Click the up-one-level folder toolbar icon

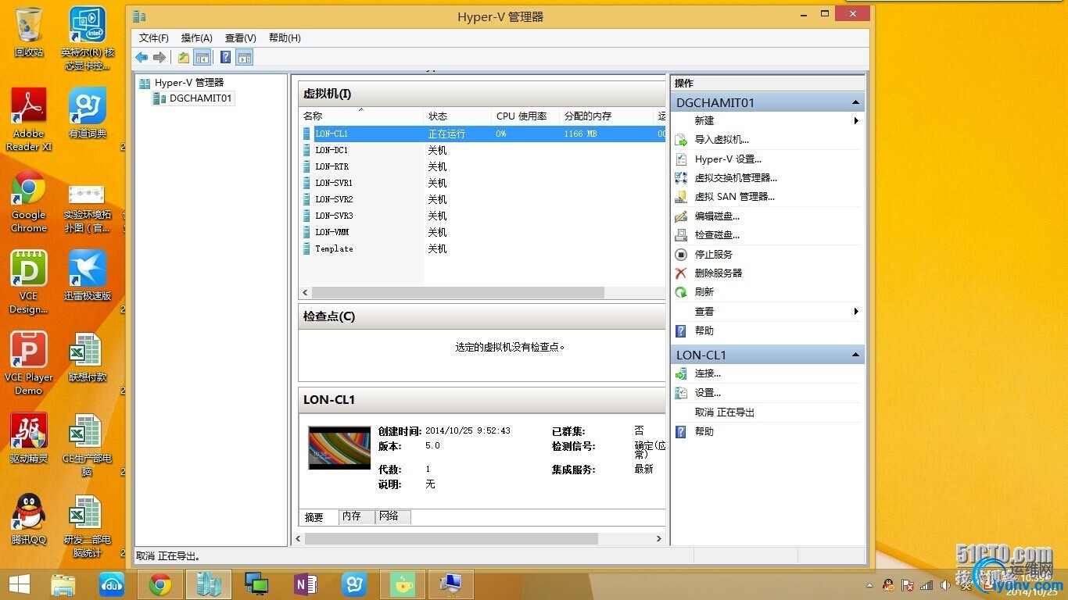(183, 57)
